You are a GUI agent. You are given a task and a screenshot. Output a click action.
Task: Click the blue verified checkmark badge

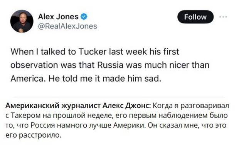(x=84, y=17)
